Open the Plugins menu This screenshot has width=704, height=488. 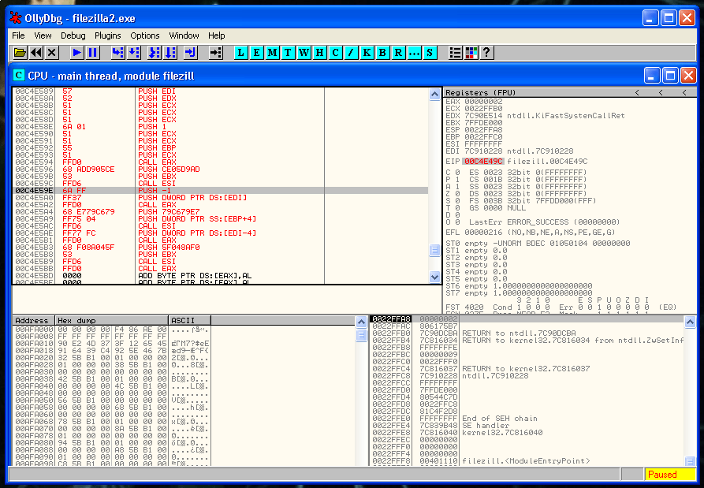click(x=108, y=35)
